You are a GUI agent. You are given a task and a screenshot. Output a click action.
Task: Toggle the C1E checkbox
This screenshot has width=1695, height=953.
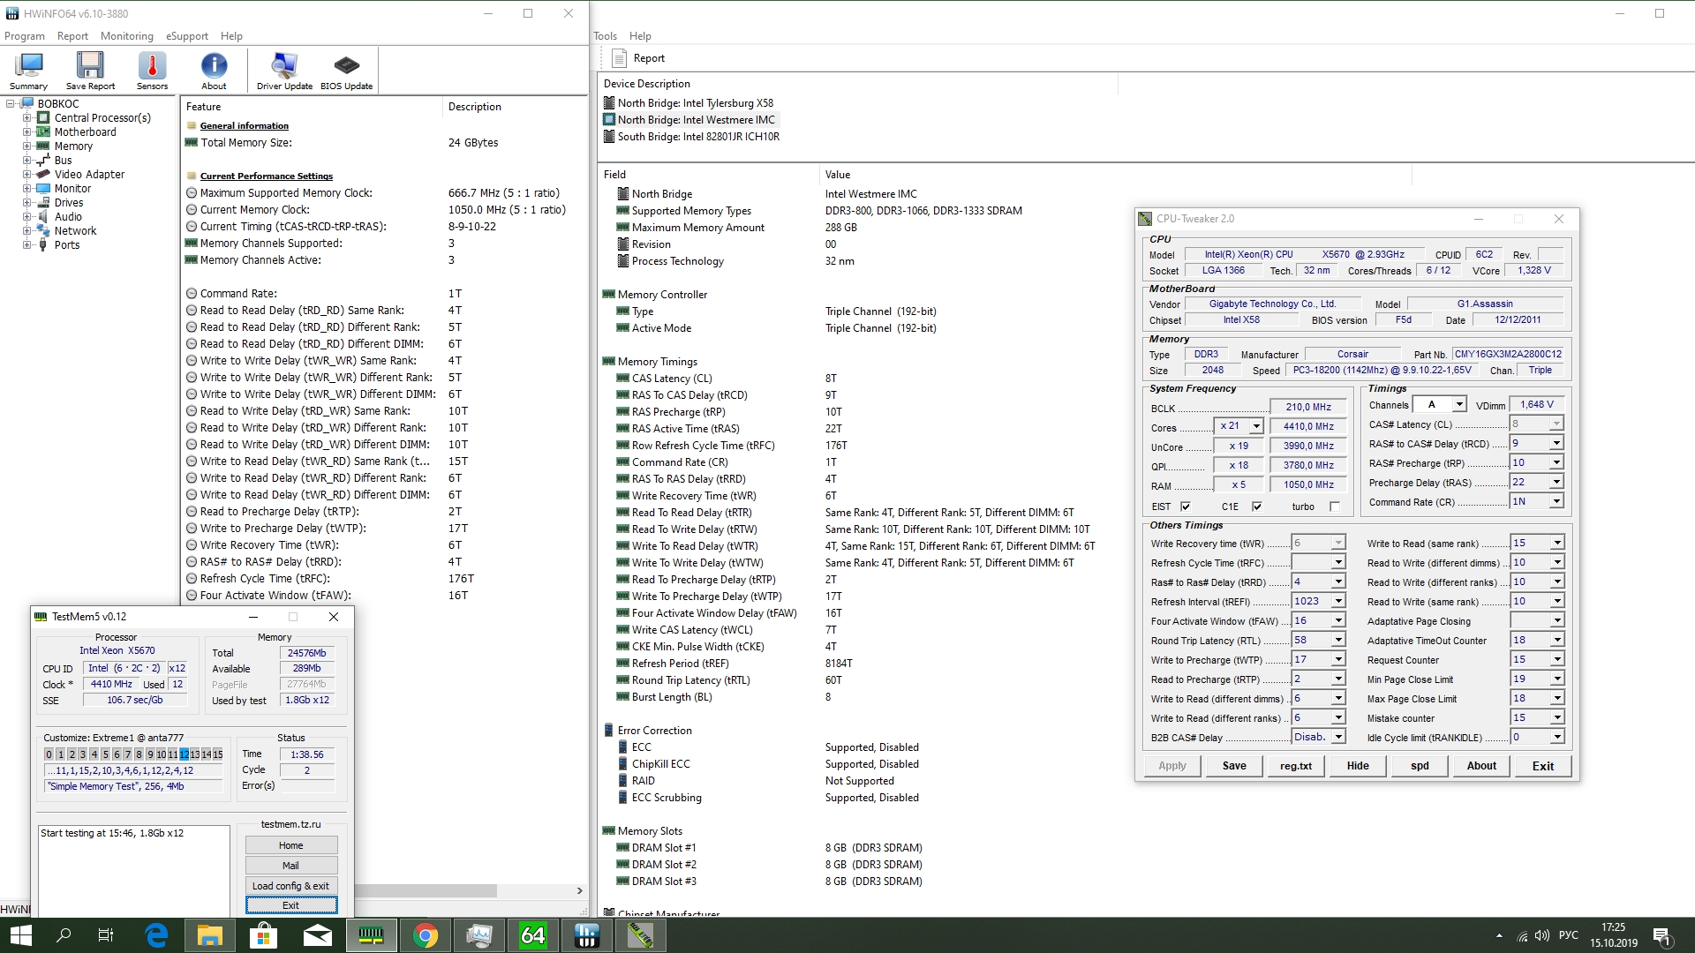(x=1257, y=507)
